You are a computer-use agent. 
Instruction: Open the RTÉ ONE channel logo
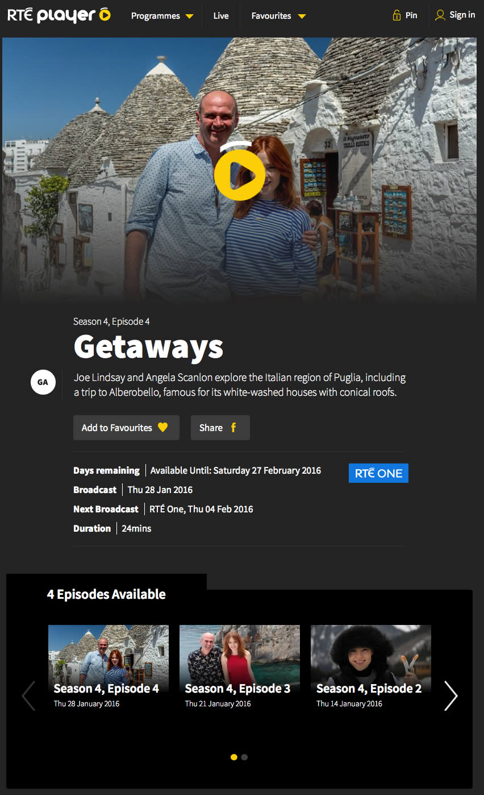[x=378, y=473]
